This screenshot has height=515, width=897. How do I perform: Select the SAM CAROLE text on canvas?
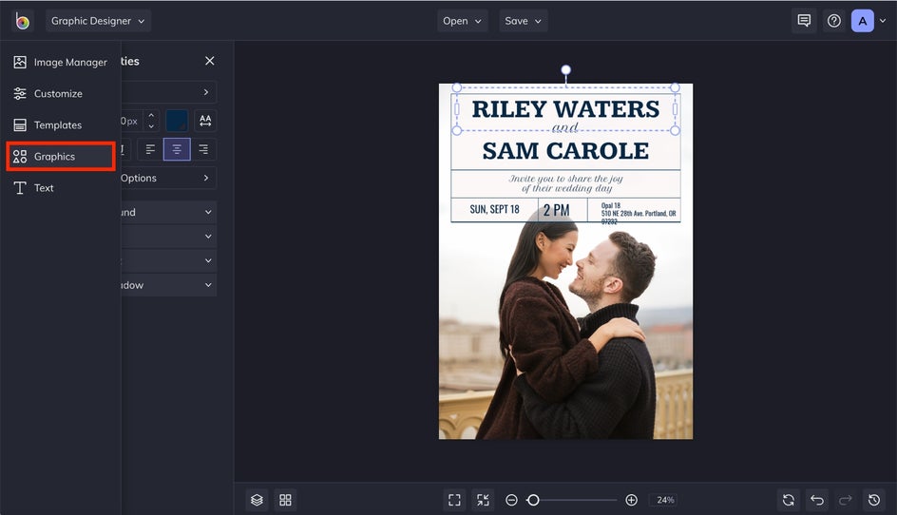[565, 151]
